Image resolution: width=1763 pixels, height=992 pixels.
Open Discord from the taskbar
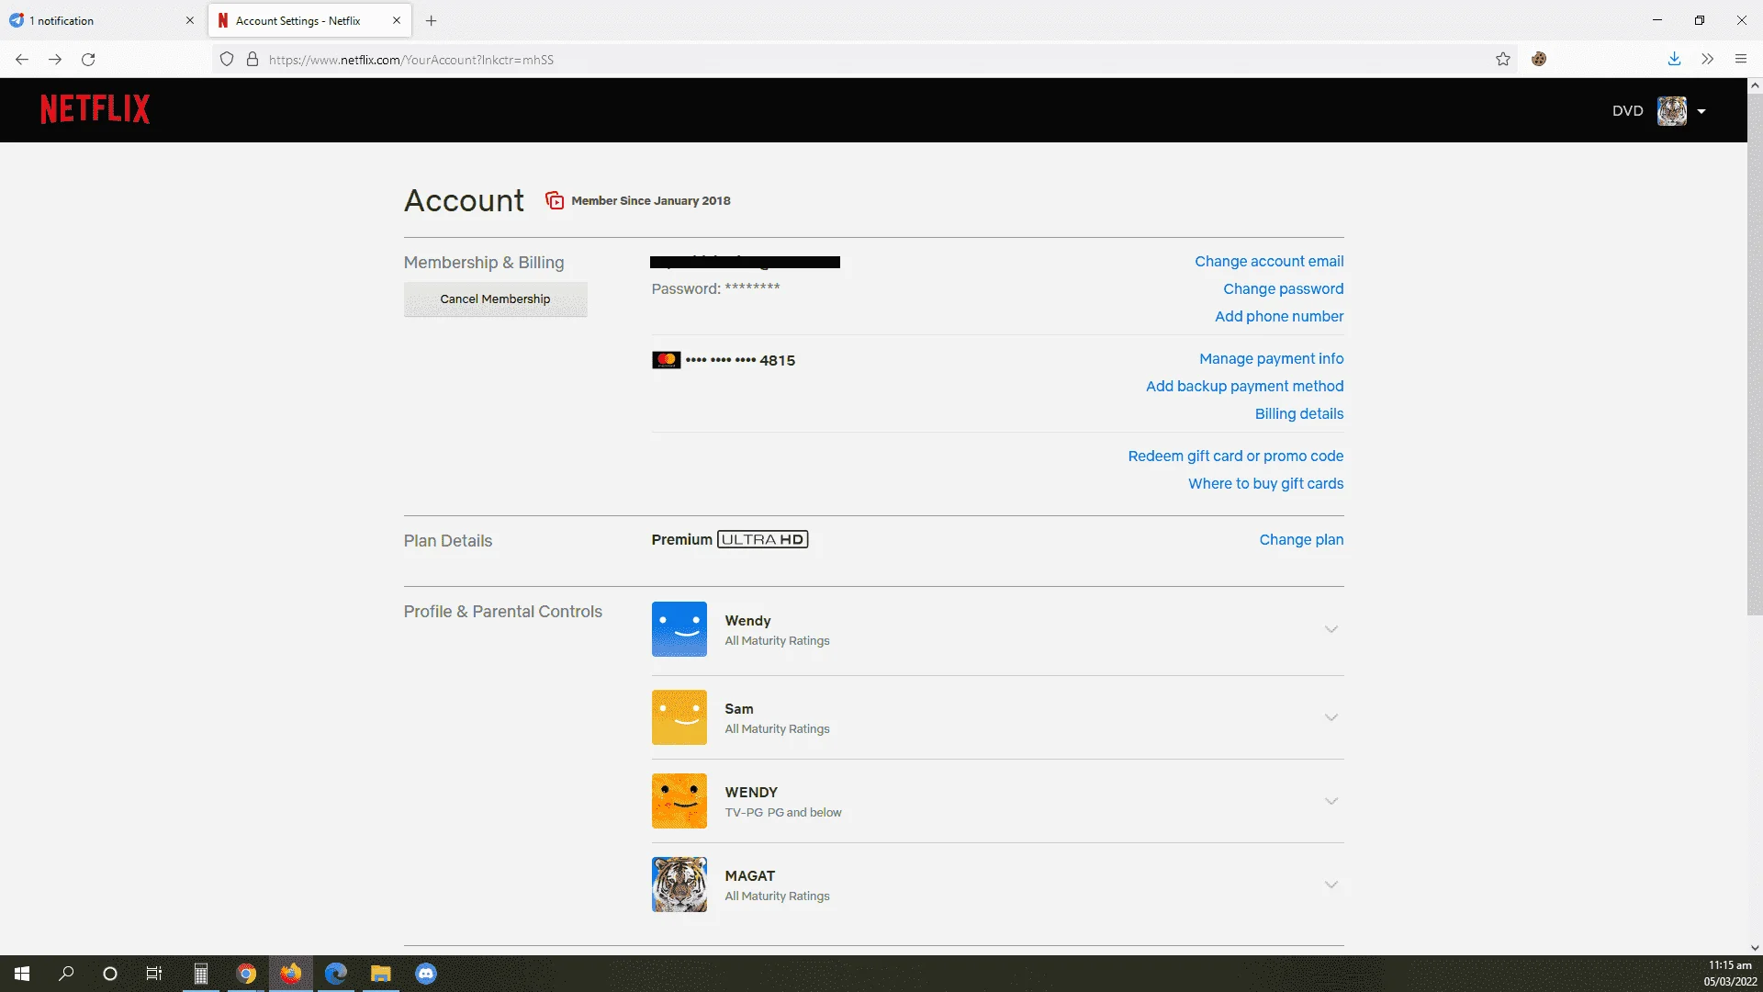426,974
